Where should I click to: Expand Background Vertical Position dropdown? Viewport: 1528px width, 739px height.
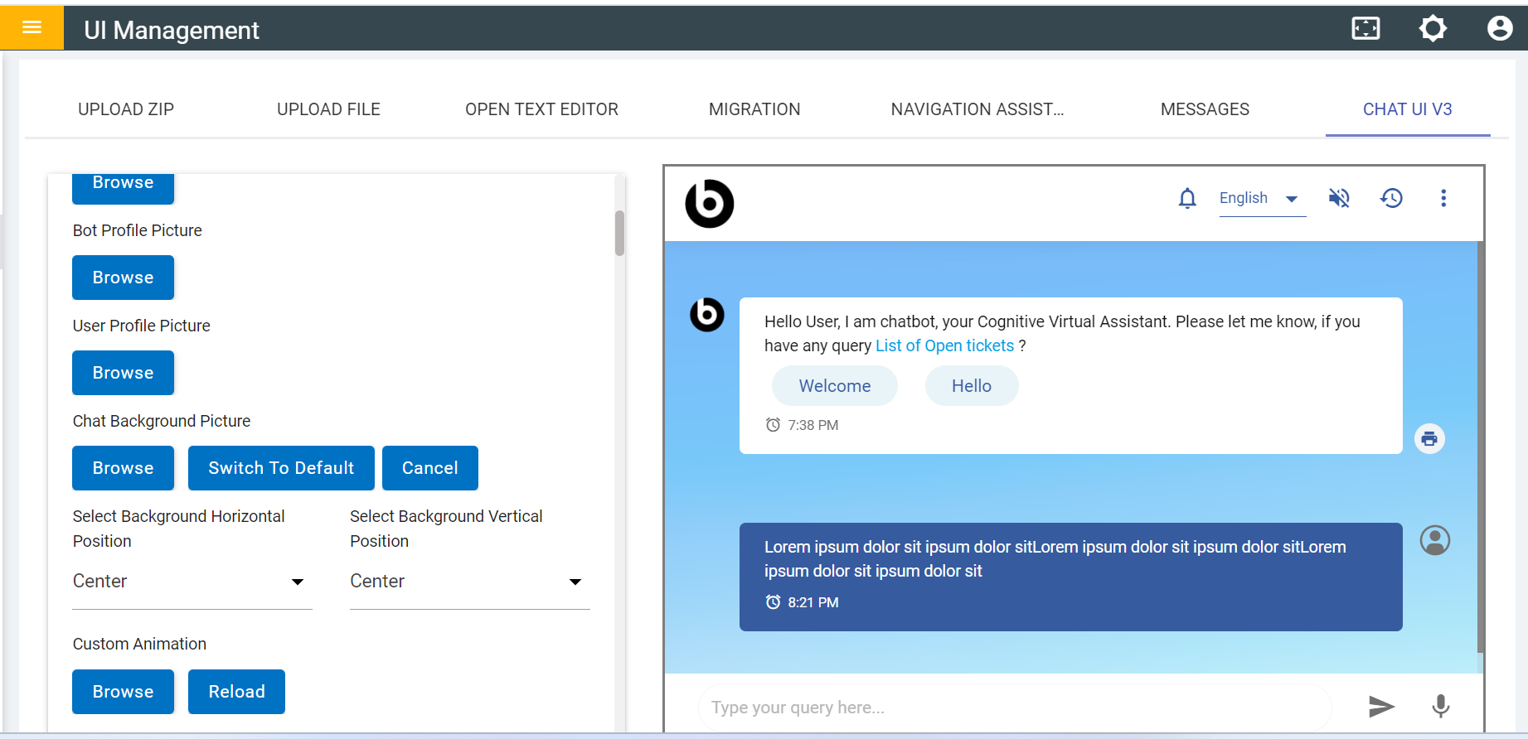(470, 582)
